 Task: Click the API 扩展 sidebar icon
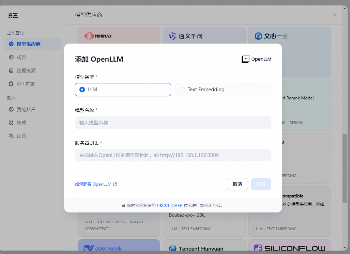click(12, 83)
